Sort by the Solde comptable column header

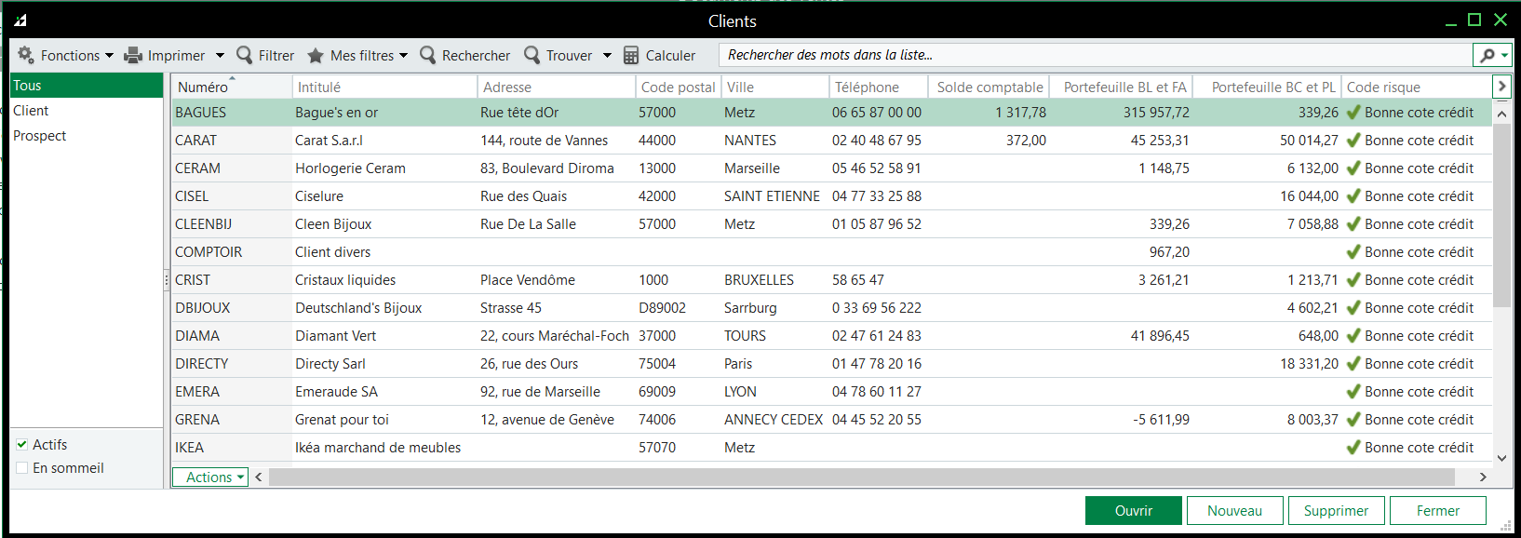[989, 87]
